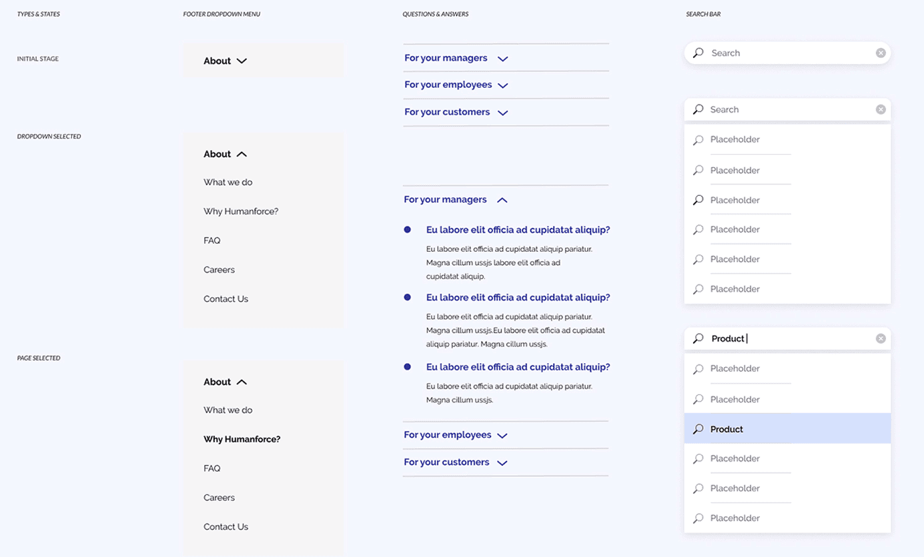This screenshot has width=924, height=557.
Task: Click search icon in field above all-Placeholder list
Action: [698, 109]
